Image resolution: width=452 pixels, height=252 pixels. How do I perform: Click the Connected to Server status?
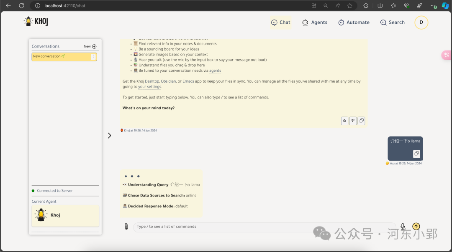52,191
